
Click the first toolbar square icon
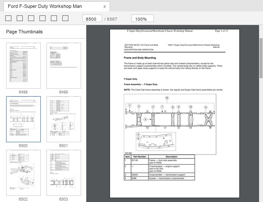(x=8, y=18)
